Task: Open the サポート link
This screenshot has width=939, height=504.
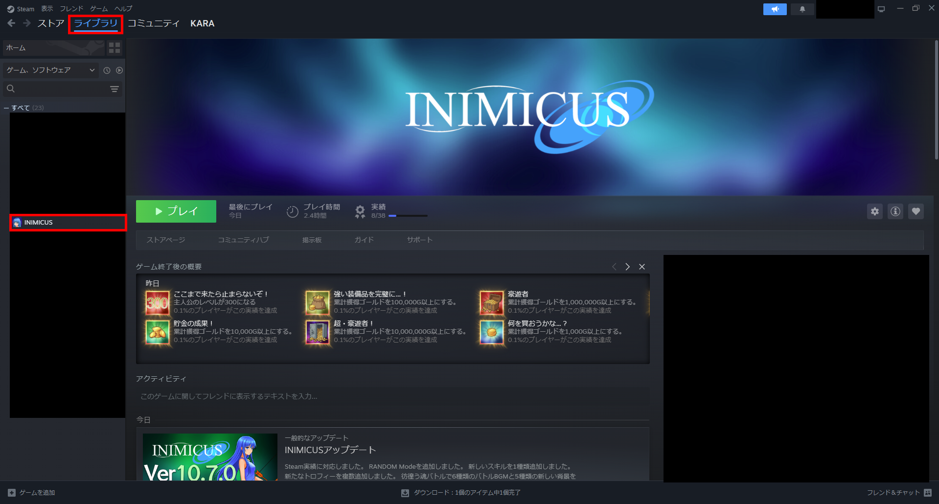Action: pyautogui.click(x=420, y=240)
